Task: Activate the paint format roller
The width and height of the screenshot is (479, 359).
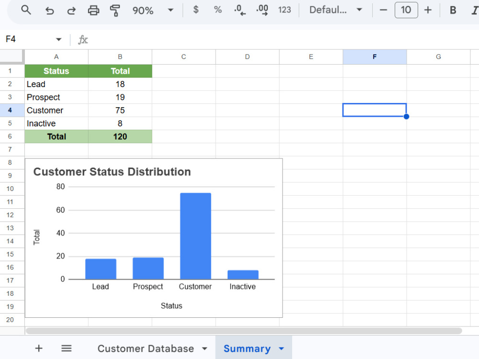Action: [x=115, y=11]
